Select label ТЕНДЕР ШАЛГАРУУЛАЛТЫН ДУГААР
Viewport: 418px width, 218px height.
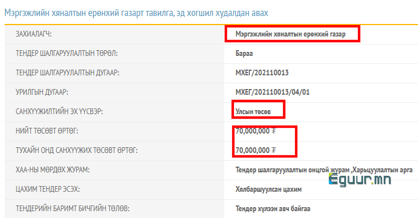click(x=67, y=72)
